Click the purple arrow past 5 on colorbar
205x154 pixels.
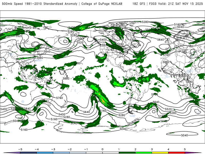click(193, 153)
